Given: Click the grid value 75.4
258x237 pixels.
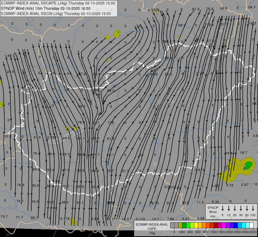Looking at the screenshot, I should [x=210, y=25].
